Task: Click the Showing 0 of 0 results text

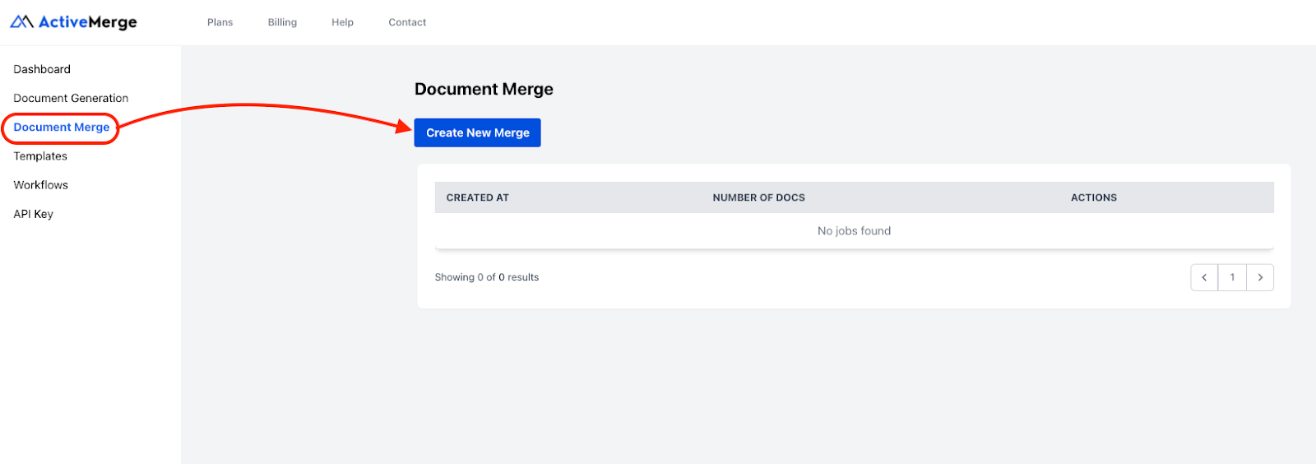Action: 487,277
